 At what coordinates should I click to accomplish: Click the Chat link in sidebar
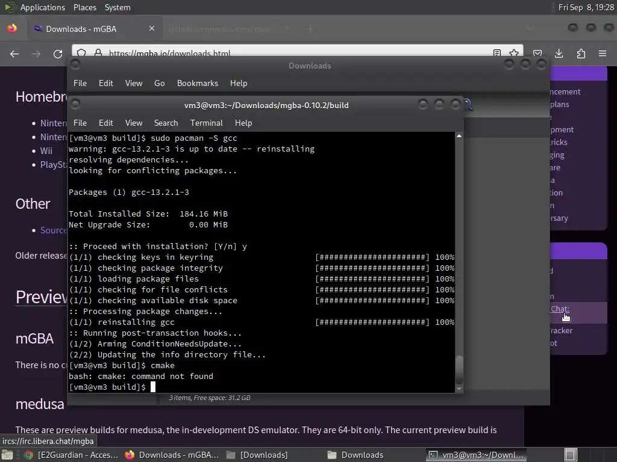[x=560, y=309]
